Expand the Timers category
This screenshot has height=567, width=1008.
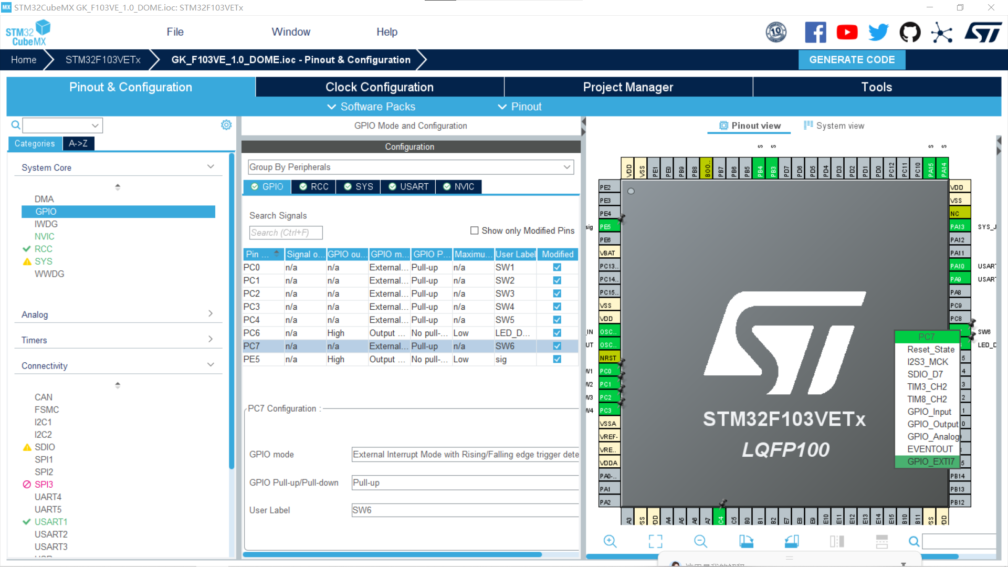pos(211,339)
